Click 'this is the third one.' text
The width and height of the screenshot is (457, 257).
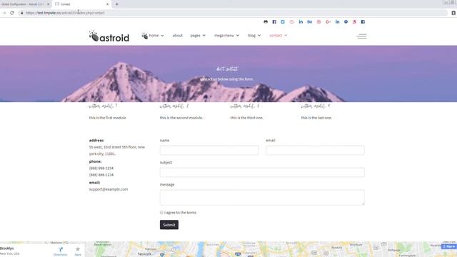[x=247, y=118]
